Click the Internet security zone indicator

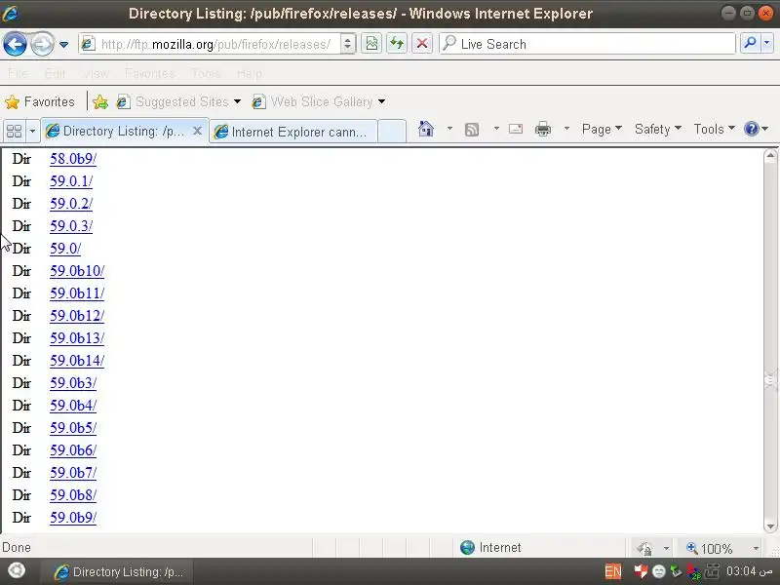[490, 548]
